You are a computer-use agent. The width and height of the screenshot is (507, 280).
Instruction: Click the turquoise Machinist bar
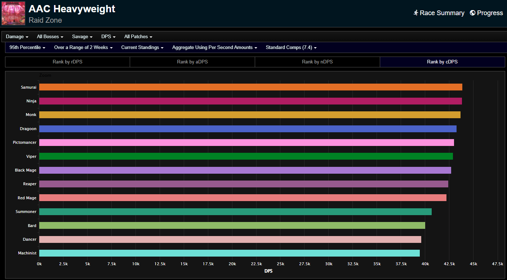tap(230, 253)
